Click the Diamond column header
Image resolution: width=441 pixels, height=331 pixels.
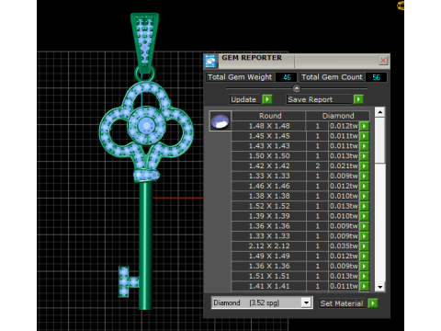coord(338,116)
